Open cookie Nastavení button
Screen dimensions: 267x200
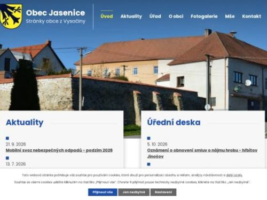163,192
